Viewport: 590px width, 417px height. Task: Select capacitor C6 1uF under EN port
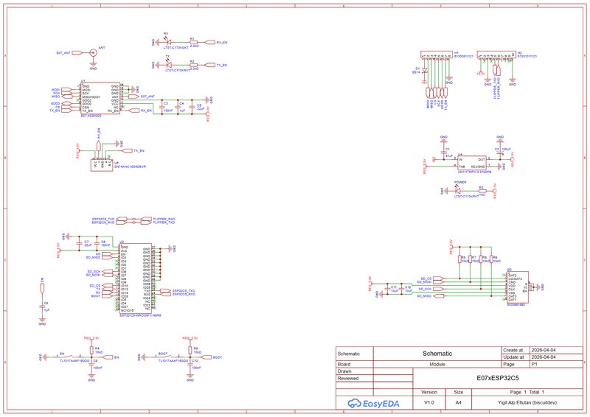tap(42, 306)
